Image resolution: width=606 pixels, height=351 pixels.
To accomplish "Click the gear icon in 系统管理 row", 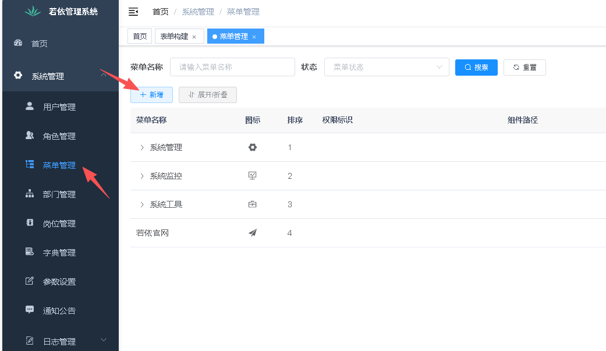I will pos(252,147).
